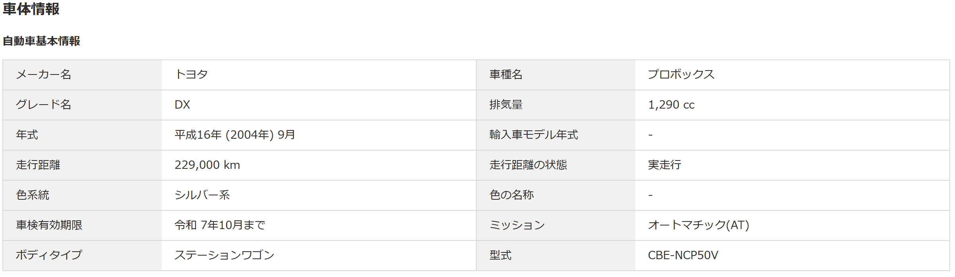Screen dimensions: 955x277
Task: Click the DX grade value
Action: [x=182, y=105]
